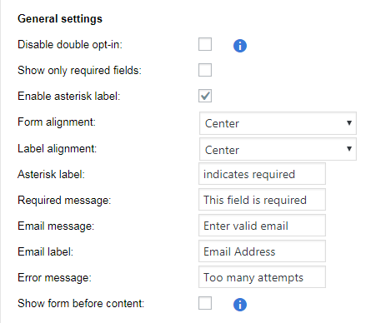
Task: Select the Email message text box
Action: (x=262, y=226)
